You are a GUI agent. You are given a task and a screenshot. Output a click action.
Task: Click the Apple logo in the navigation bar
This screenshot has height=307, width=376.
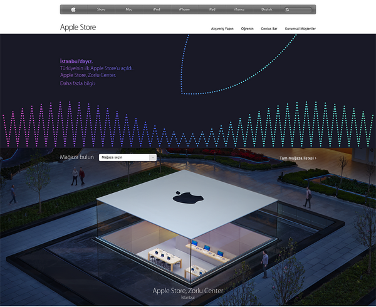pos(73,9)
